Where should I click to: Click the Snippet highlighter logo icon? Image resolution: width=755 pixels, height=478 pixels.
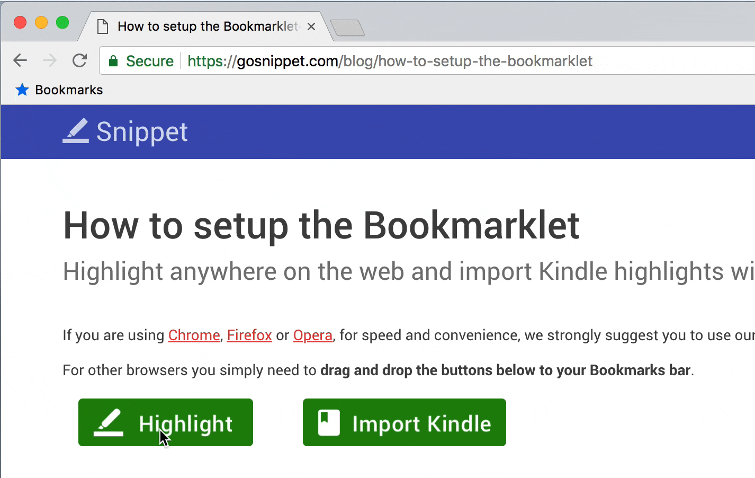click(x=76, y=131)
